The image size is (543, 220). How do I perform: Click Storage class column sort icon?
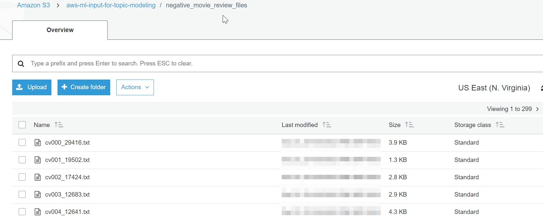500,125
